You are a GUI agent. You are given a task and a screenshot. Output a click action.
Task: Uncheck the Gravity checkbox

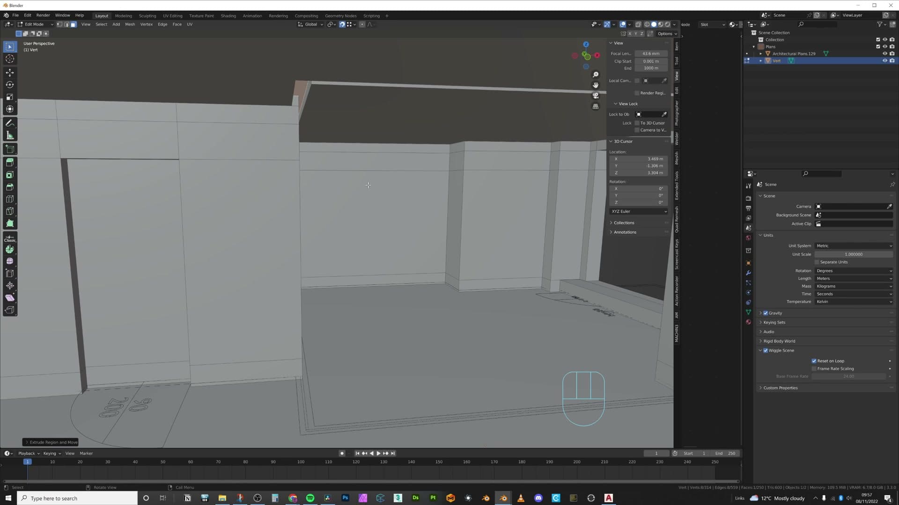point(766,313)
